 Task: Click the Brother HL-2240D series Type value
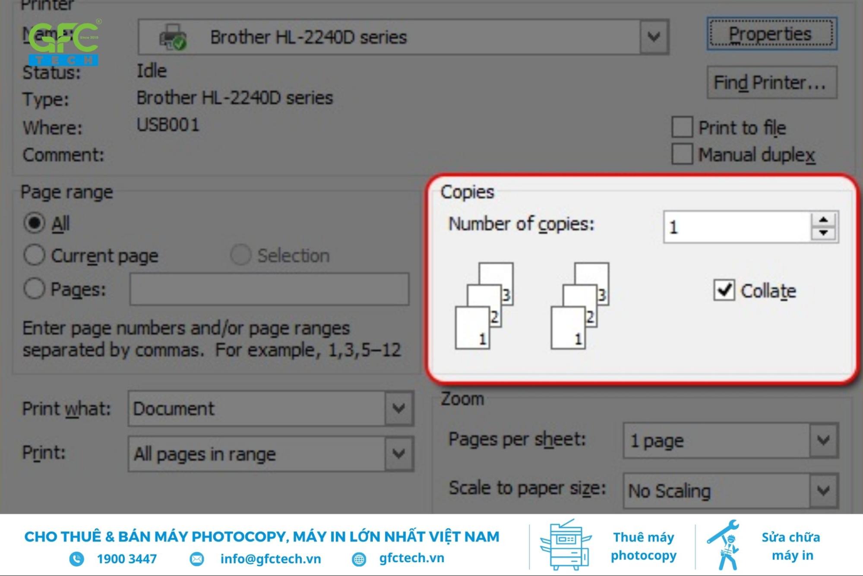[235, 98]
